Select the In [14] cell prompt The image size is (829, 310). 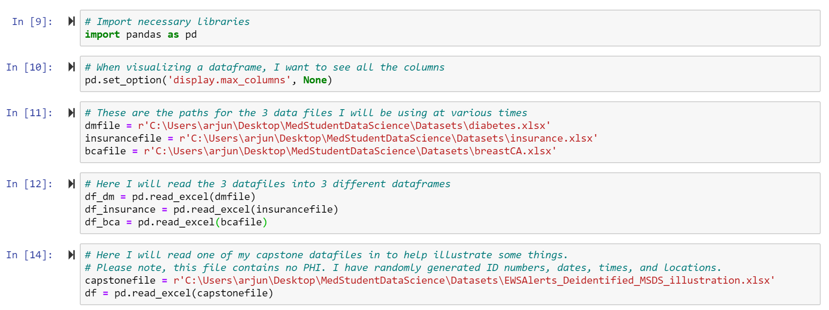pos(29,255)
